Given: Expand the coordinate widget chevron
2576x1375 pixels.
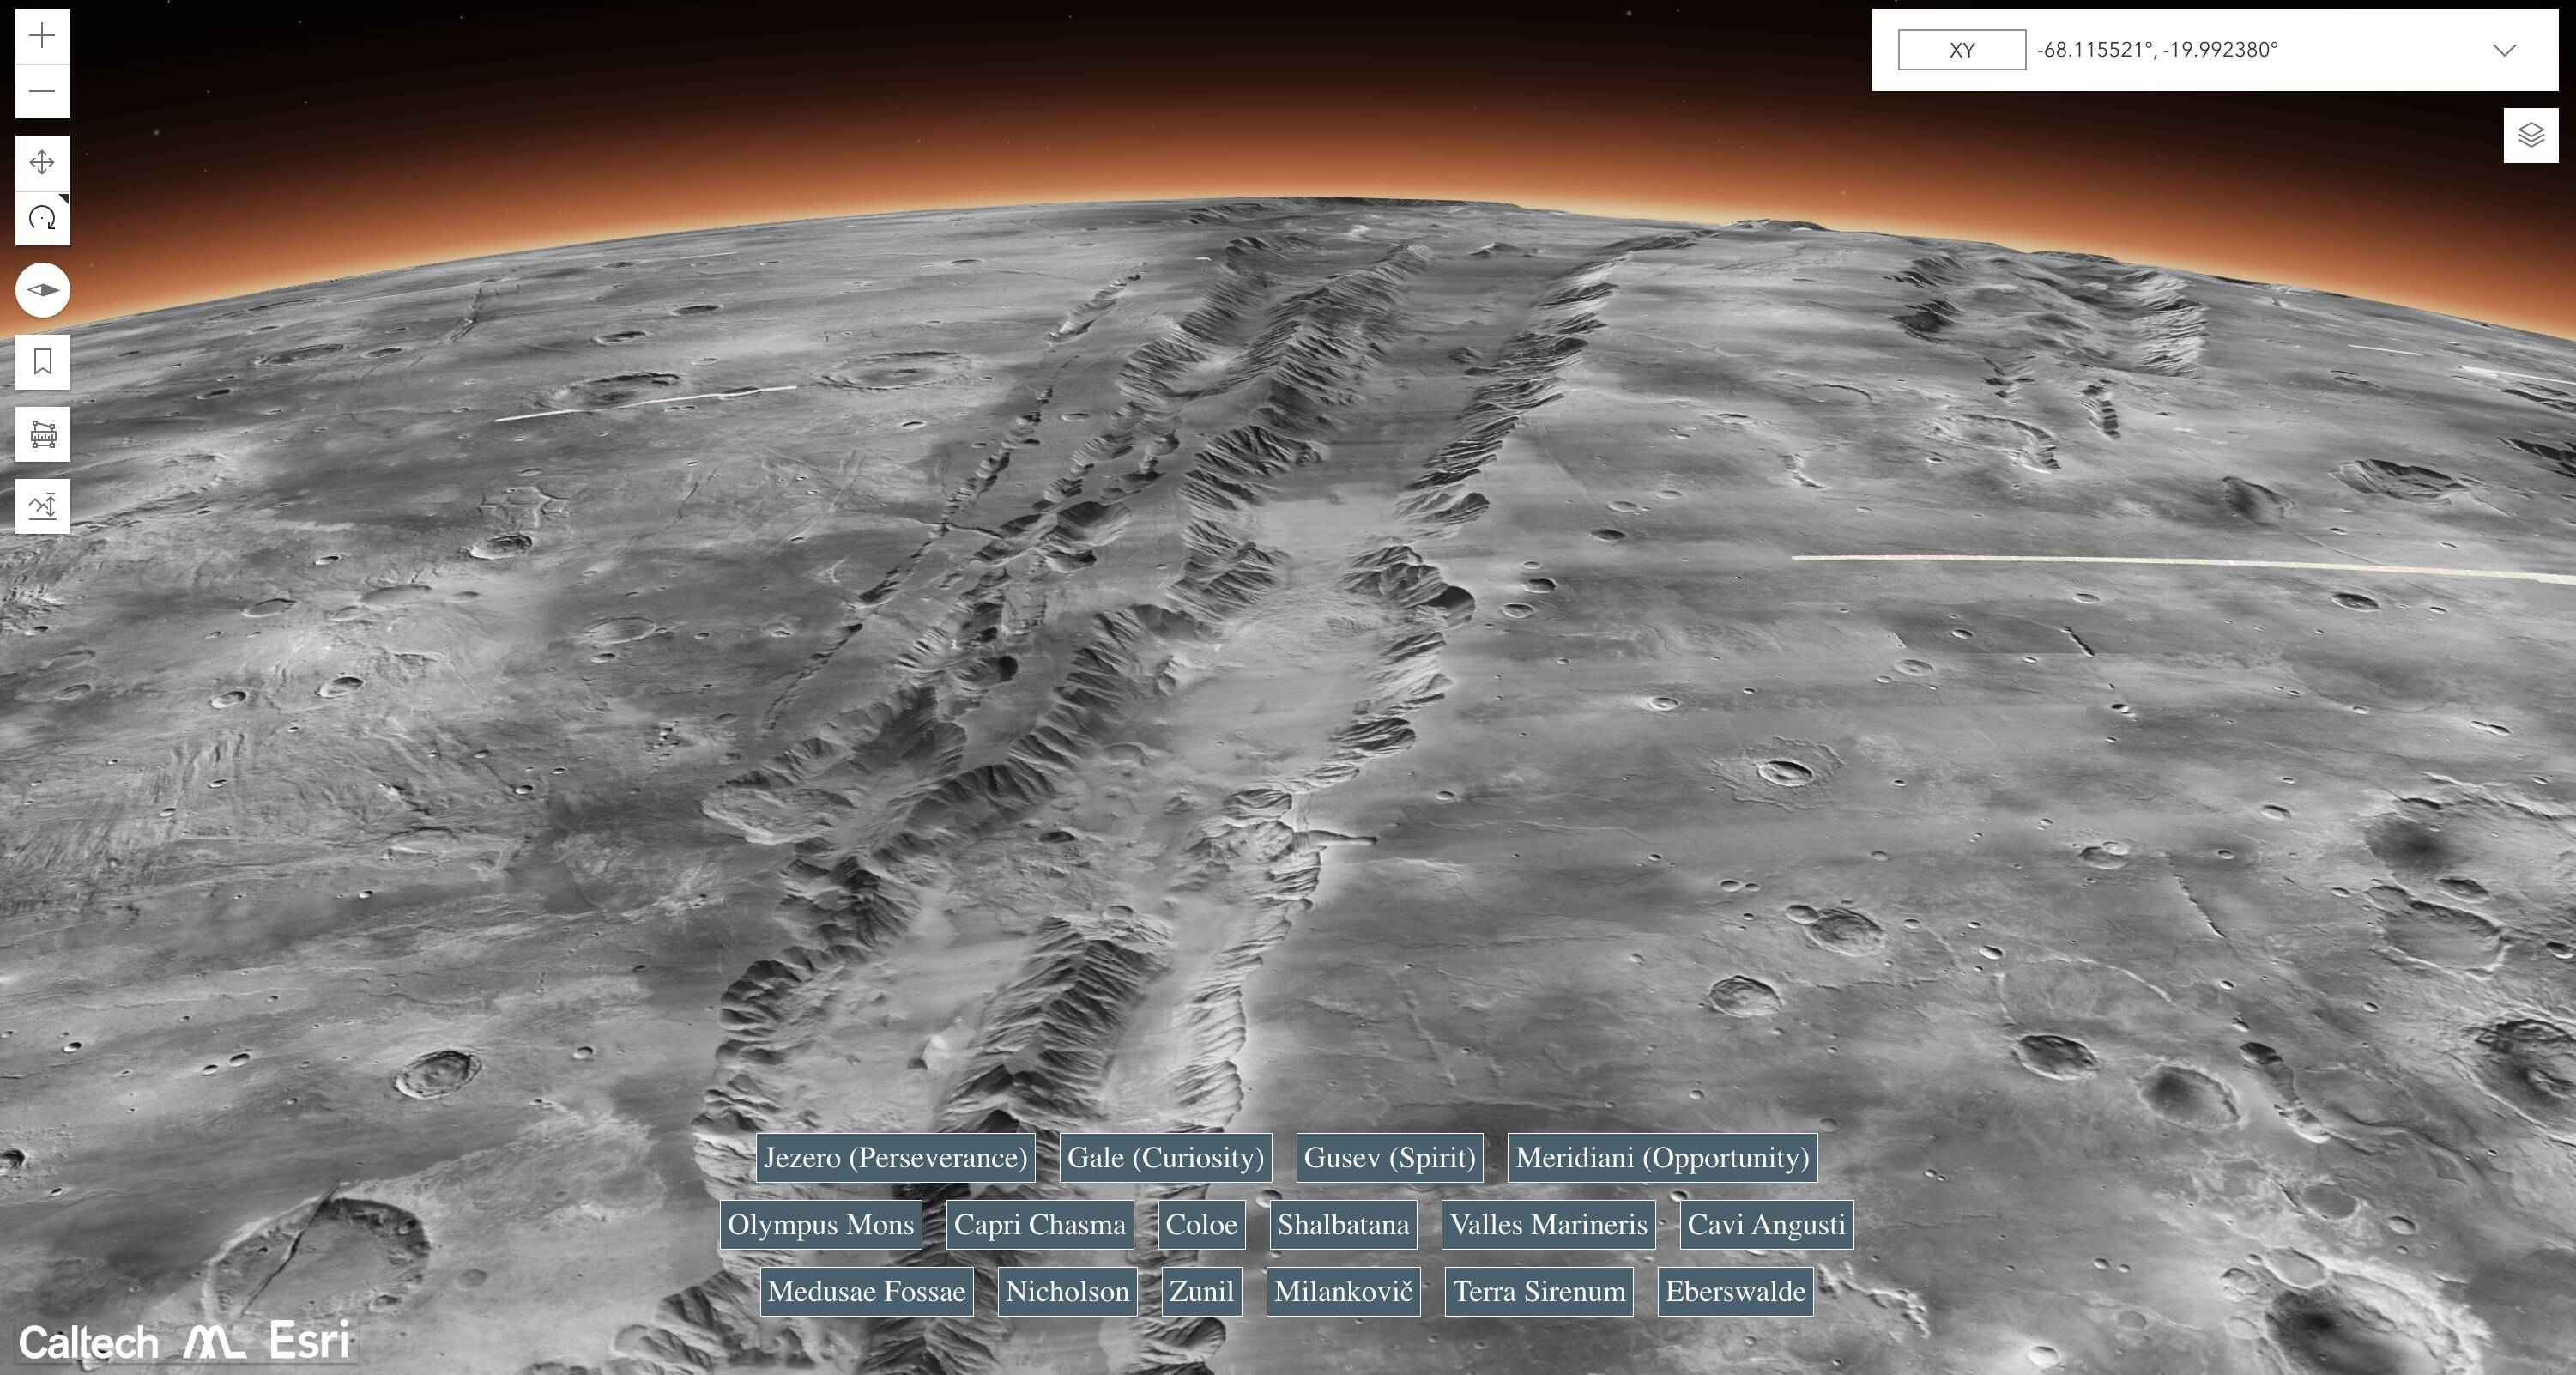Looking at the screenshot, I should (x=2504, y=50).
